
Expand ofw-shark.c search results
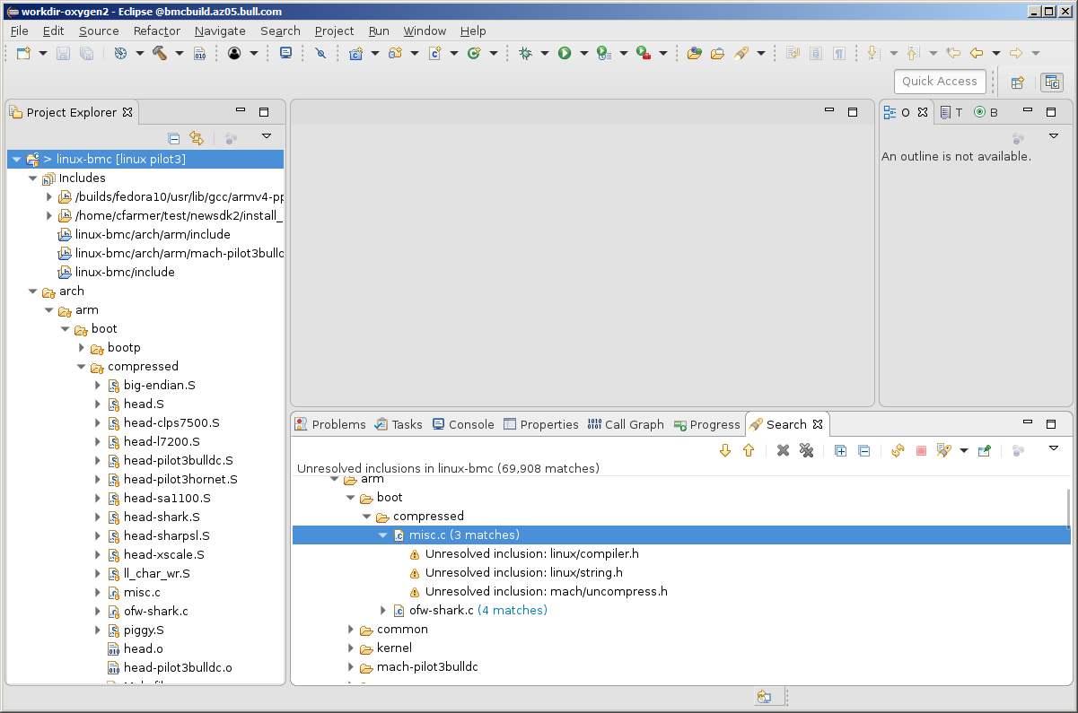(x=383, y=611)
